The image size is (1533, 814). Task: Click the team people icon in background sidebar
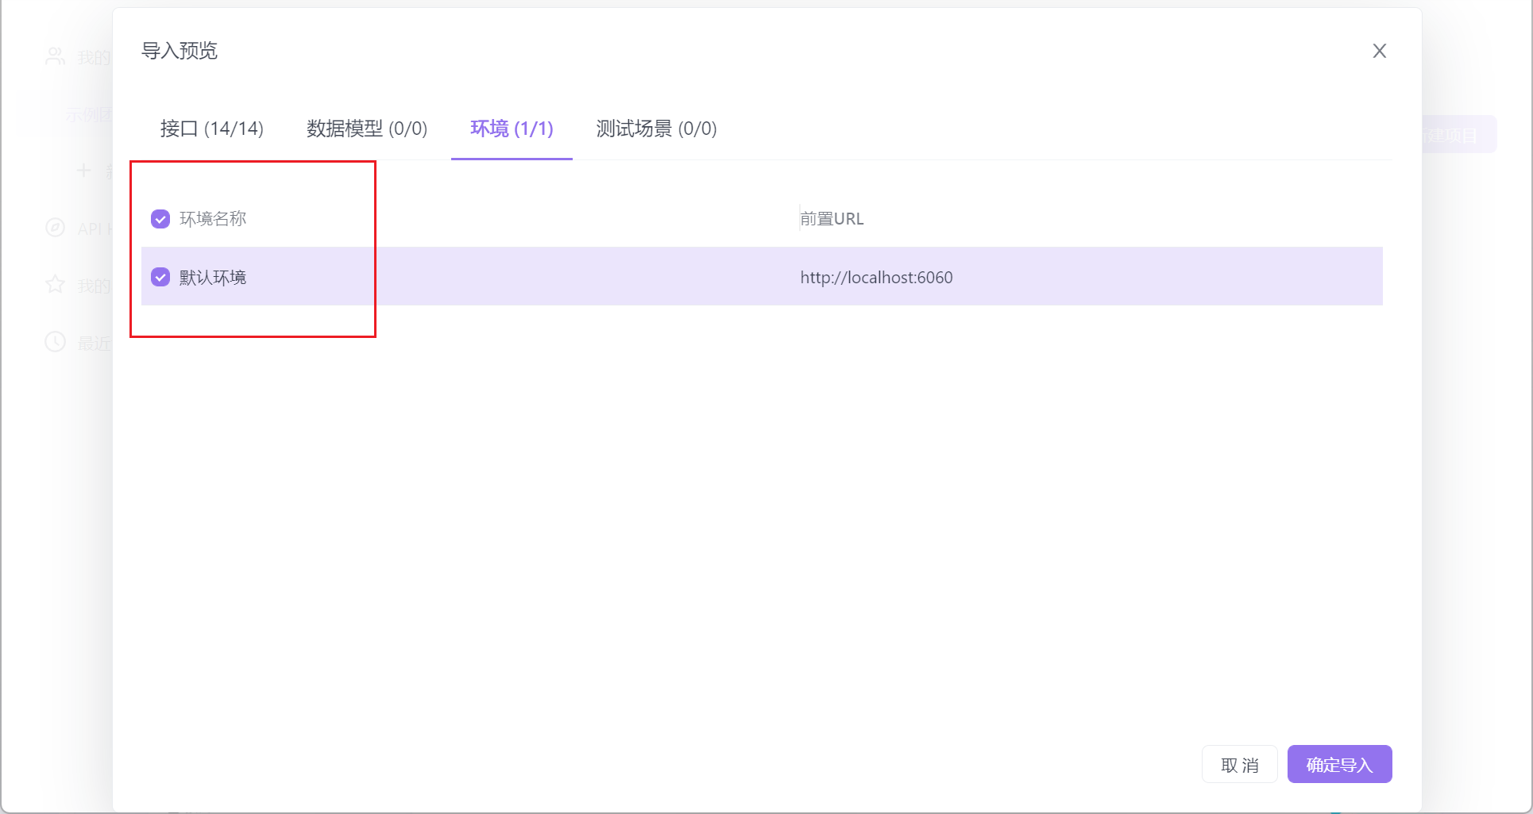point(55,56)
